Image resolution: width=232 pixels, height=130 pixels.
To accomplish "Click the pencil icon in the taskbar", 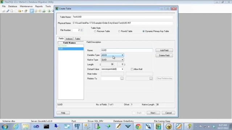I will 118,126.
